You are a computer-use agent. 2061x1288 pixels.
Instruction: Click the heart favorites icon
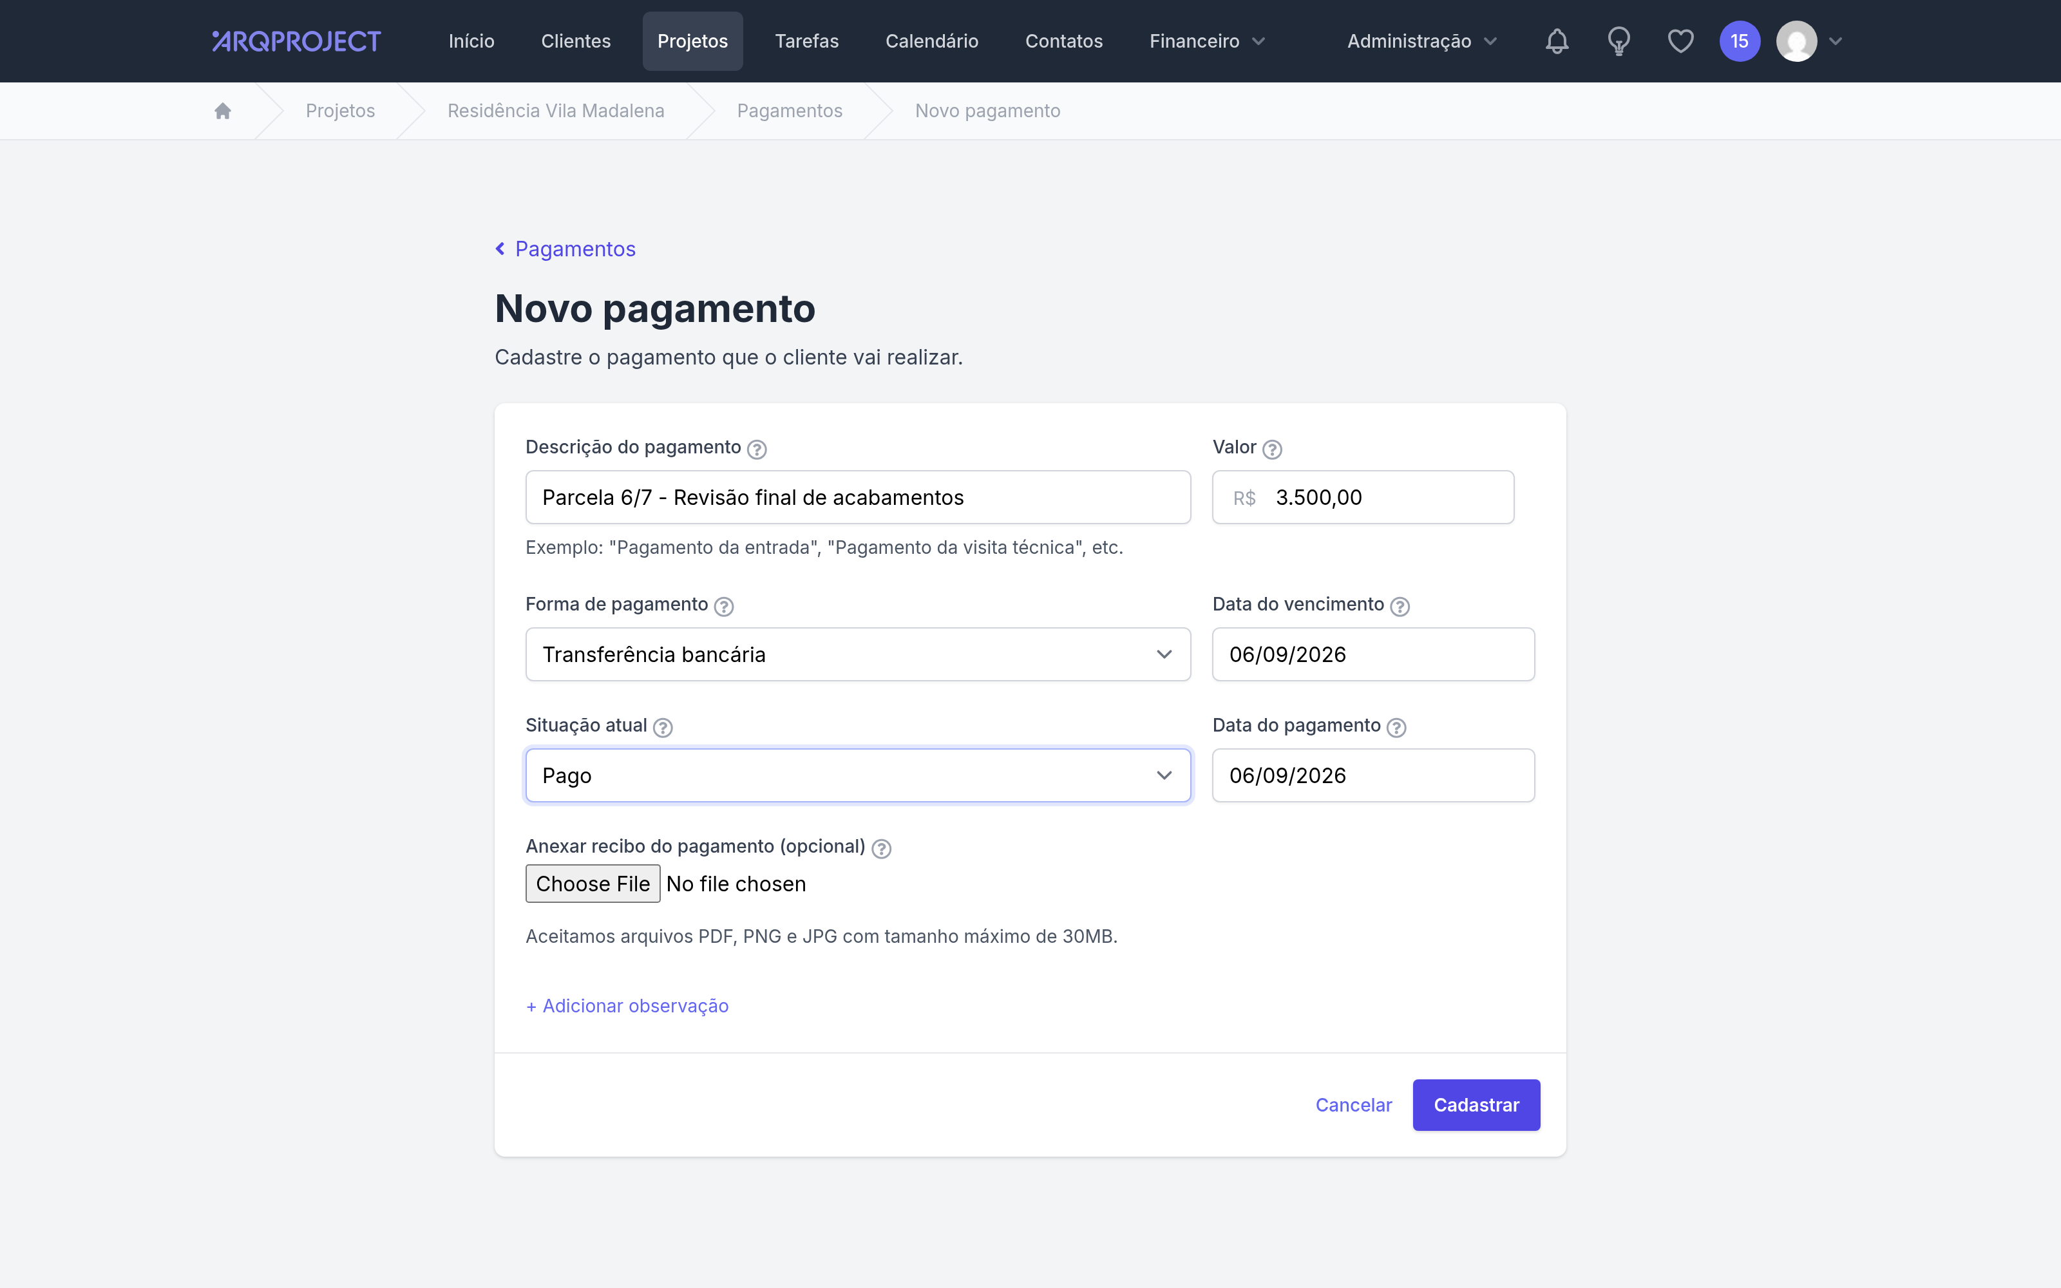point(1680,41)
